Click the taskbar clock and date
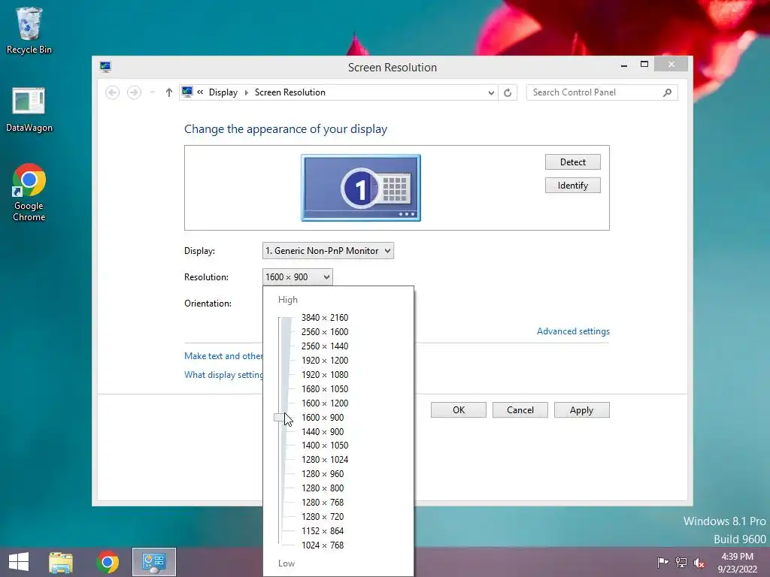The width and height of the screenshot is (770, 577). 737,562
